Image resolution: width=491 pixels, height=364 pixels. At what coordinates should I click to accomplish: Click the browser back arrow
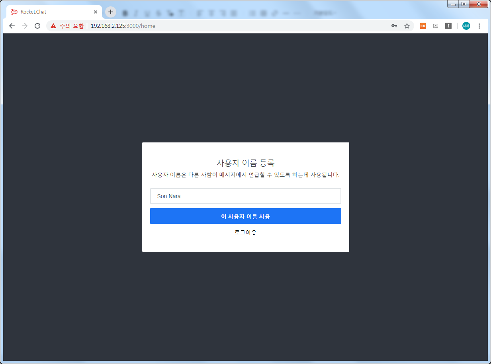point(12,26)
